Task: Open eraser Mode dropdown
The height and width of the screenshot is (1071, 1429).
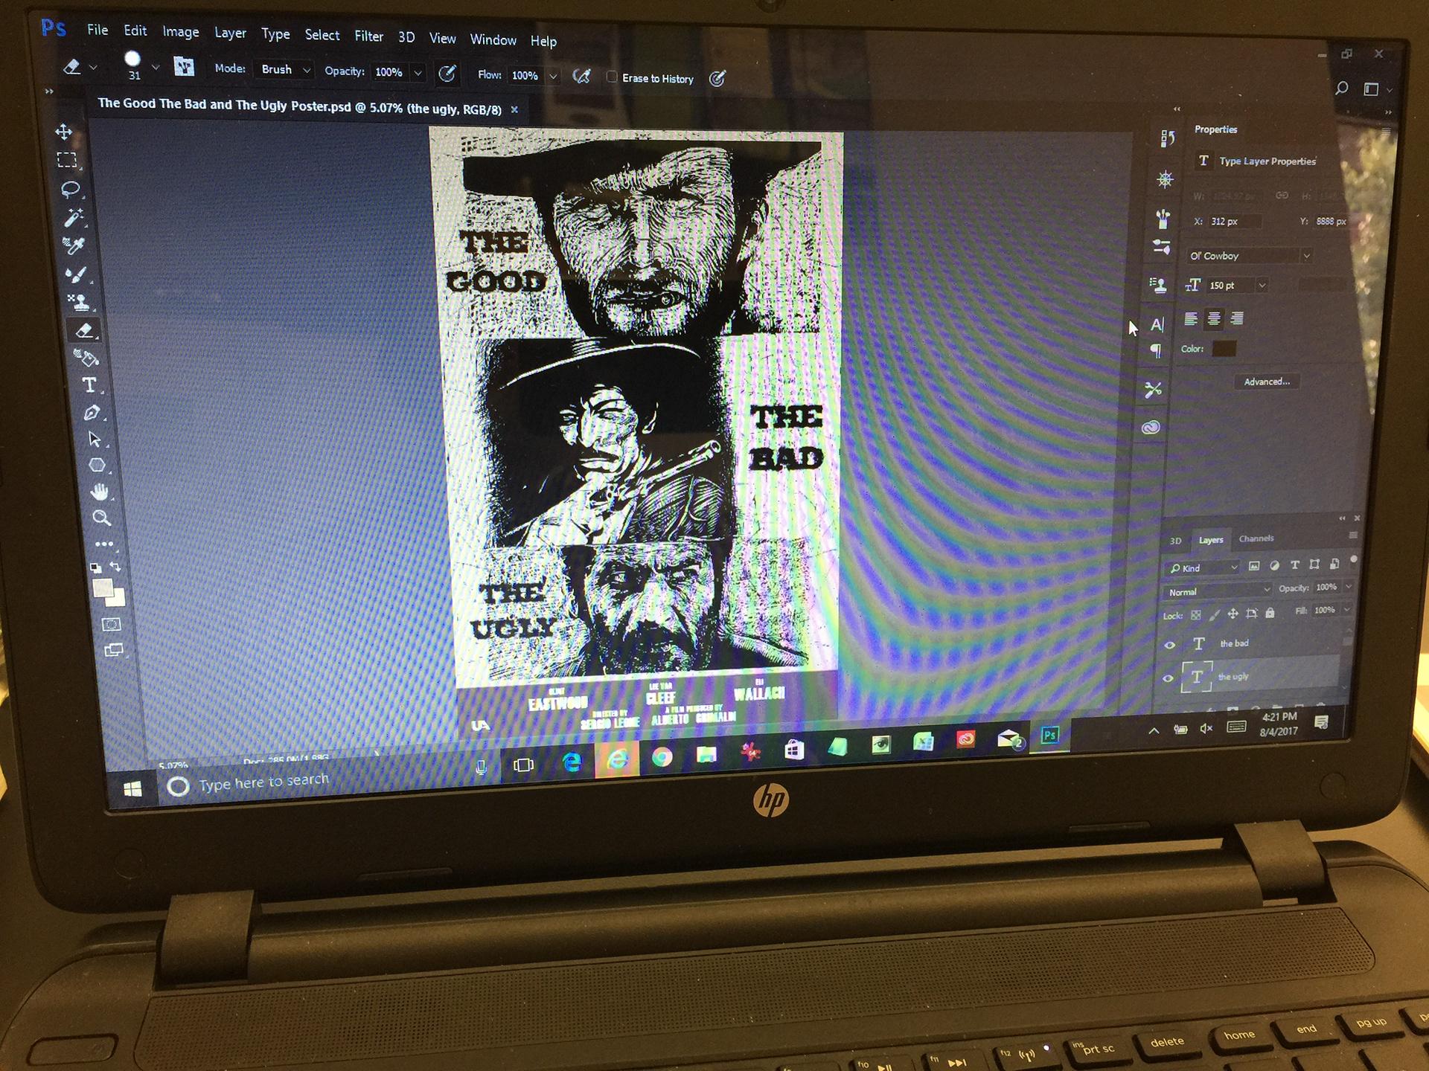Action: click(x=283, y=69)
